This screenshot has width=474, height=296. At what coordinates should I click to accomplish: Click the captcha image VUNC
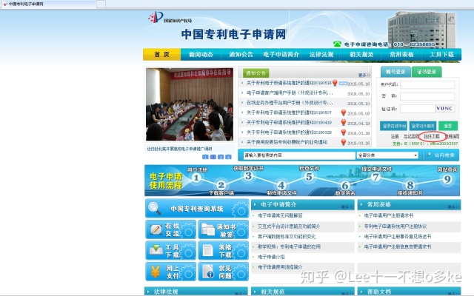pos(445,109)
